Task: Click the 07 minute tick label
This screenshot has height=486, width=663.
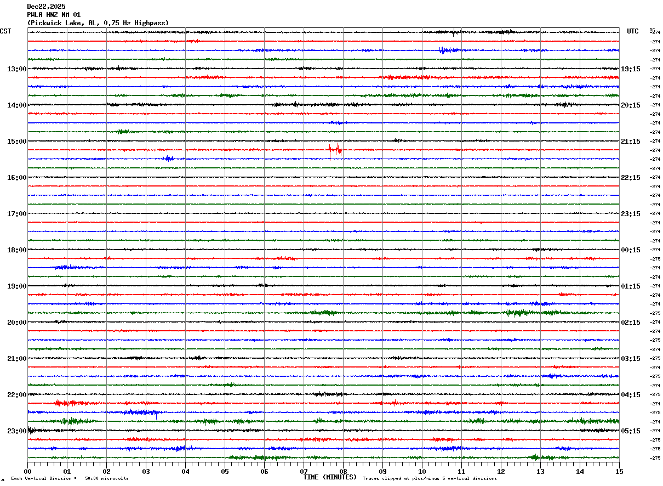Action: (304, 471)
